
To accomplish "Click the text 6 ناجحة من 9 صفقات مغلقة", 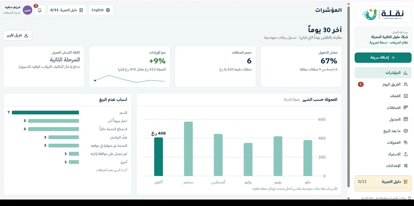I will tap(318, 70).
